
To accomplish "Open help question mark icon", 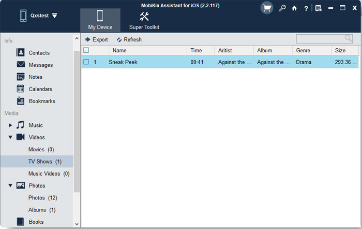I will 306,8.
